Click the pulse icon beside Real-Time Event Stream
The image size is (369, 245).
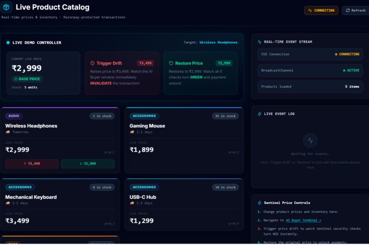(259, 42)
